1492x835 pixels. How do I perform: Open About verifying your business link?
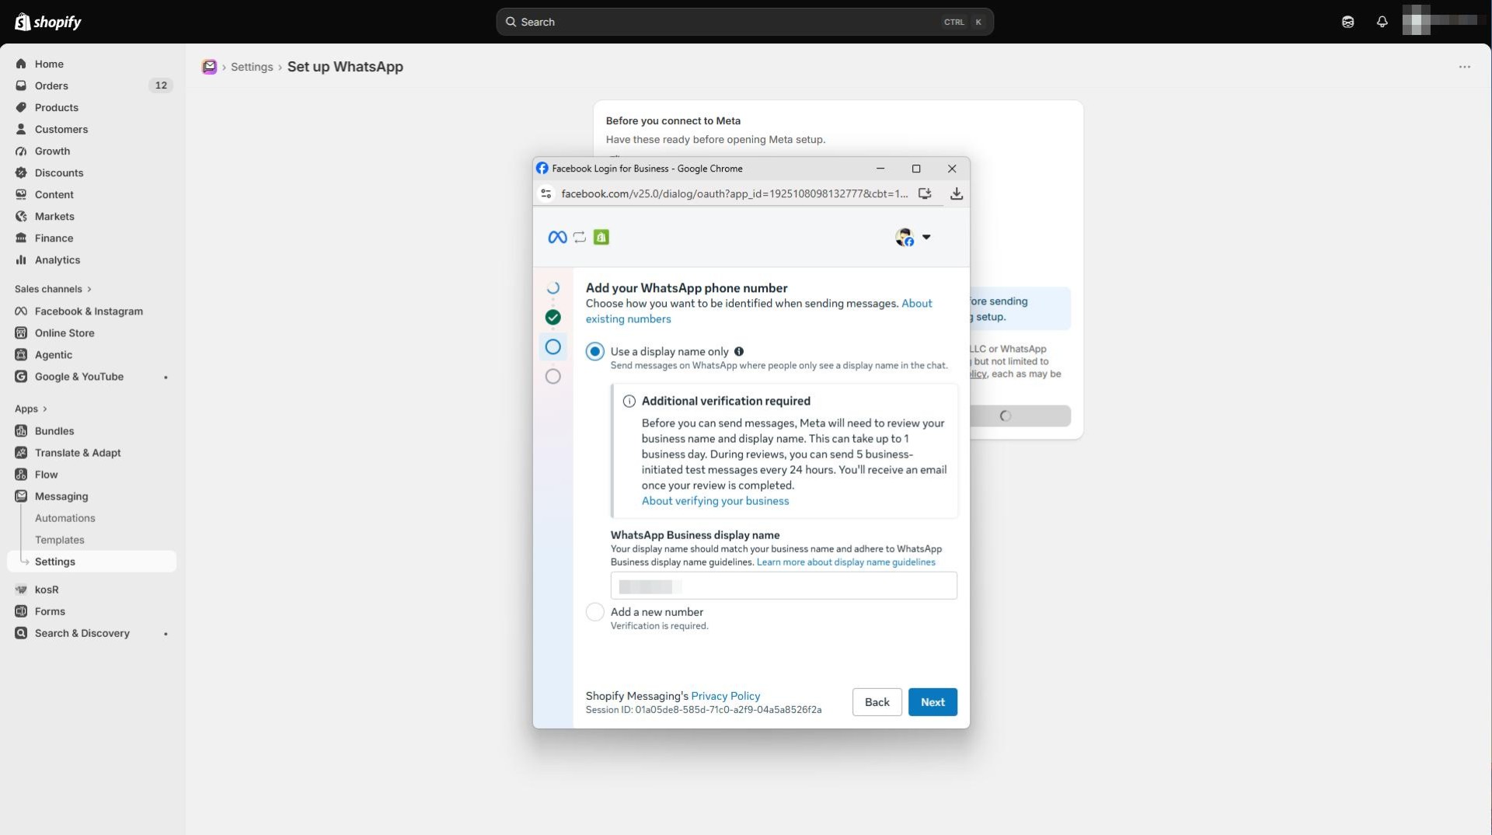coord(715,501)
